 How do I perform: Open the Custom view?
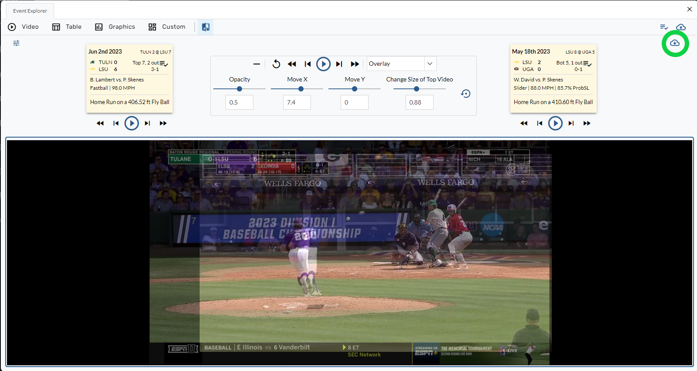[167, 27]
